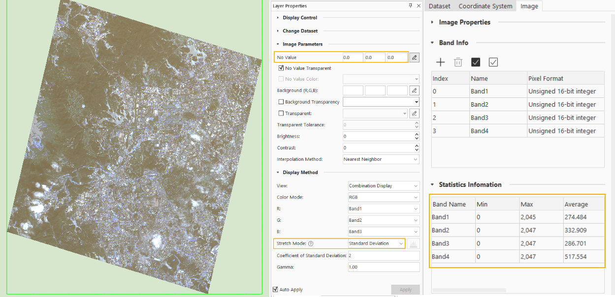Toggle the Auto Apply checkbox

point(275,290)
